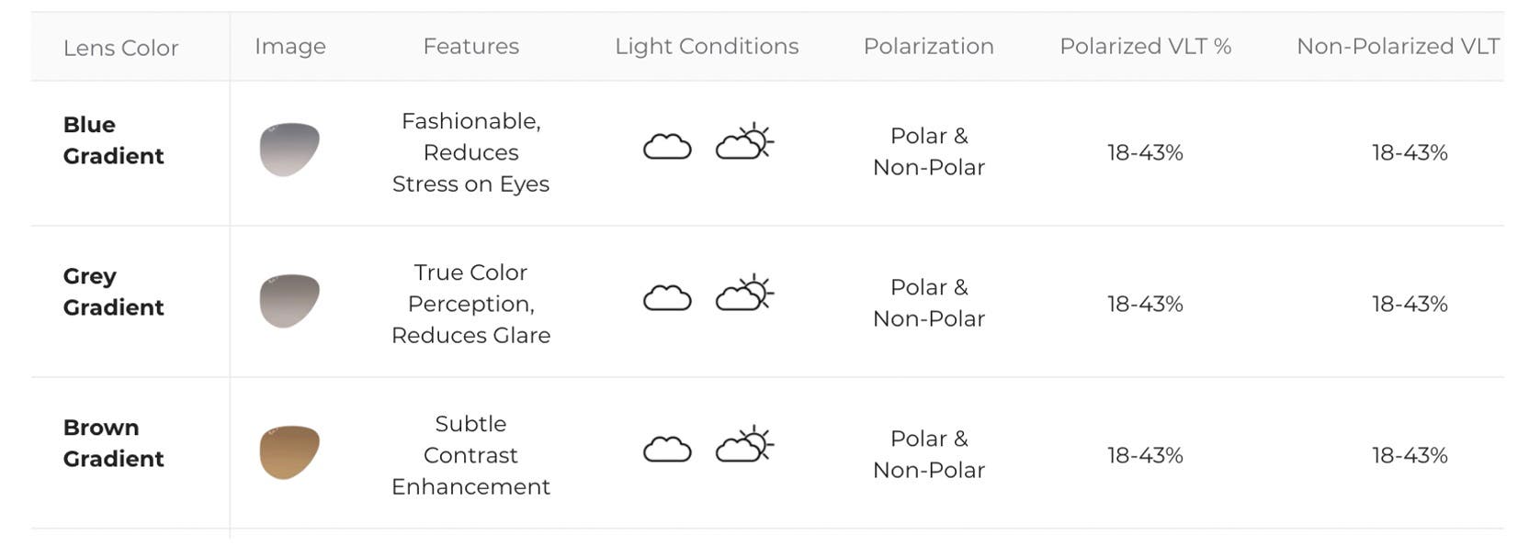Click the partly sunny icon for Blue Gradient
Screen dimensions: 1529x545
click(744, 141)
